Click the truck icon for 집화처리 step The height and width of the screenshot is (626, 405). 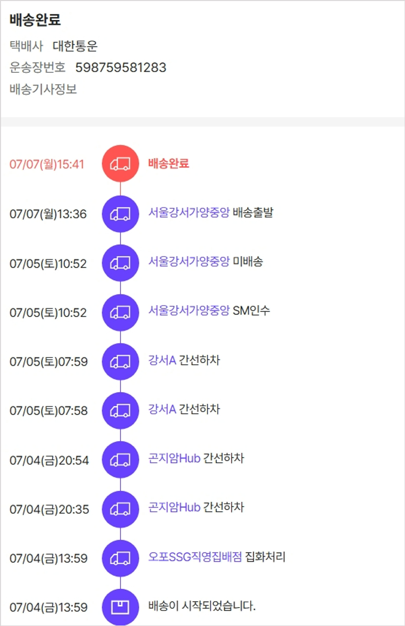tap(120, 558)
